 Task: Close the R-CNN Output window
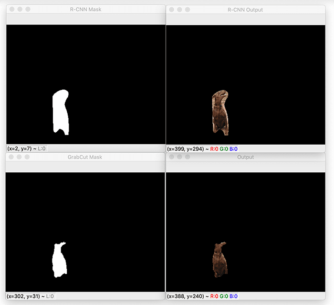pyautogui.click(x=171, y=10)
